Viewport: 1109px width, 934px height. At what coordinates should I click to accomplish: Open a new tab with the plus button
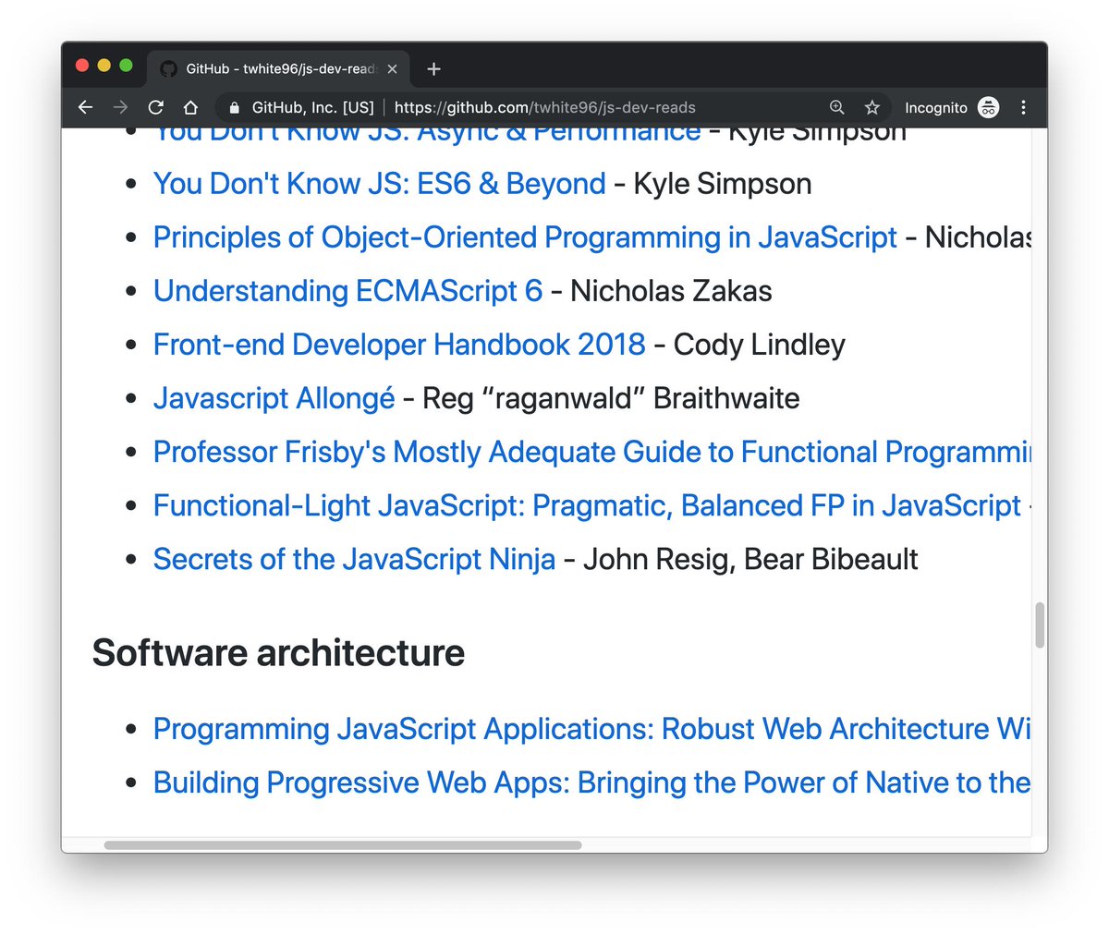434,68
